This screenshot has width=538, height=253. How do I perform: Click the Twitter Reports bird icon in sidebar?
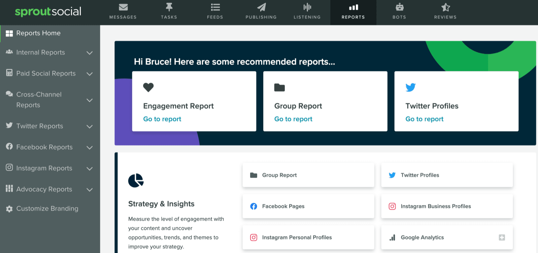click(x=9, y=125)
